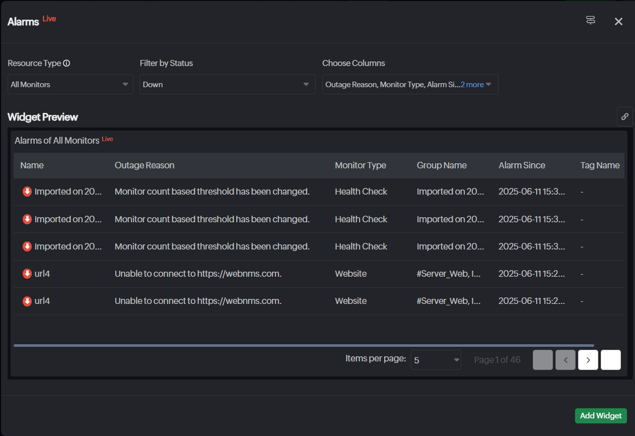Click the down status icon in first row
Image resolution: width=635 pixels, height=436 pixels.
(27, 192)
